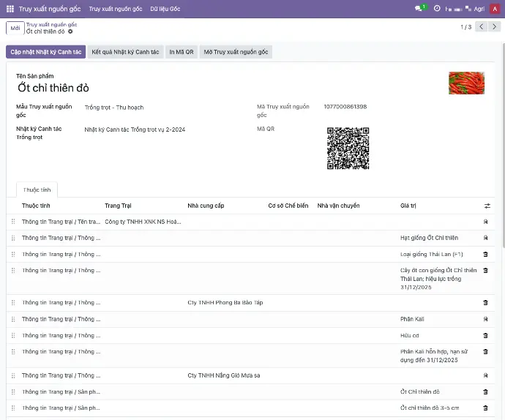The image size is (505, 420).
Task: Delete the 'Ớt chỉ thiên đỏ 3-5 cm' row
Action: coord(485,408)
